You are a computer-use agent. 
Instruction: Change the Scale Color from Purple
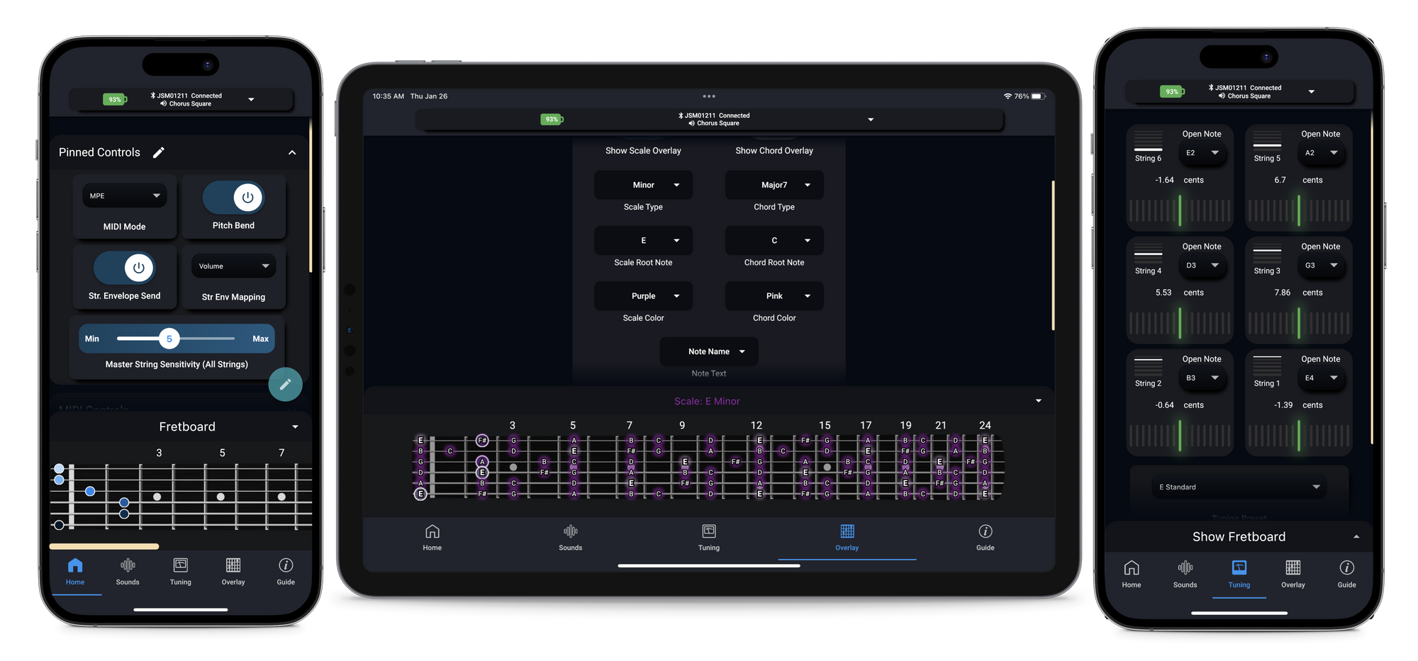tap(643, 295)
